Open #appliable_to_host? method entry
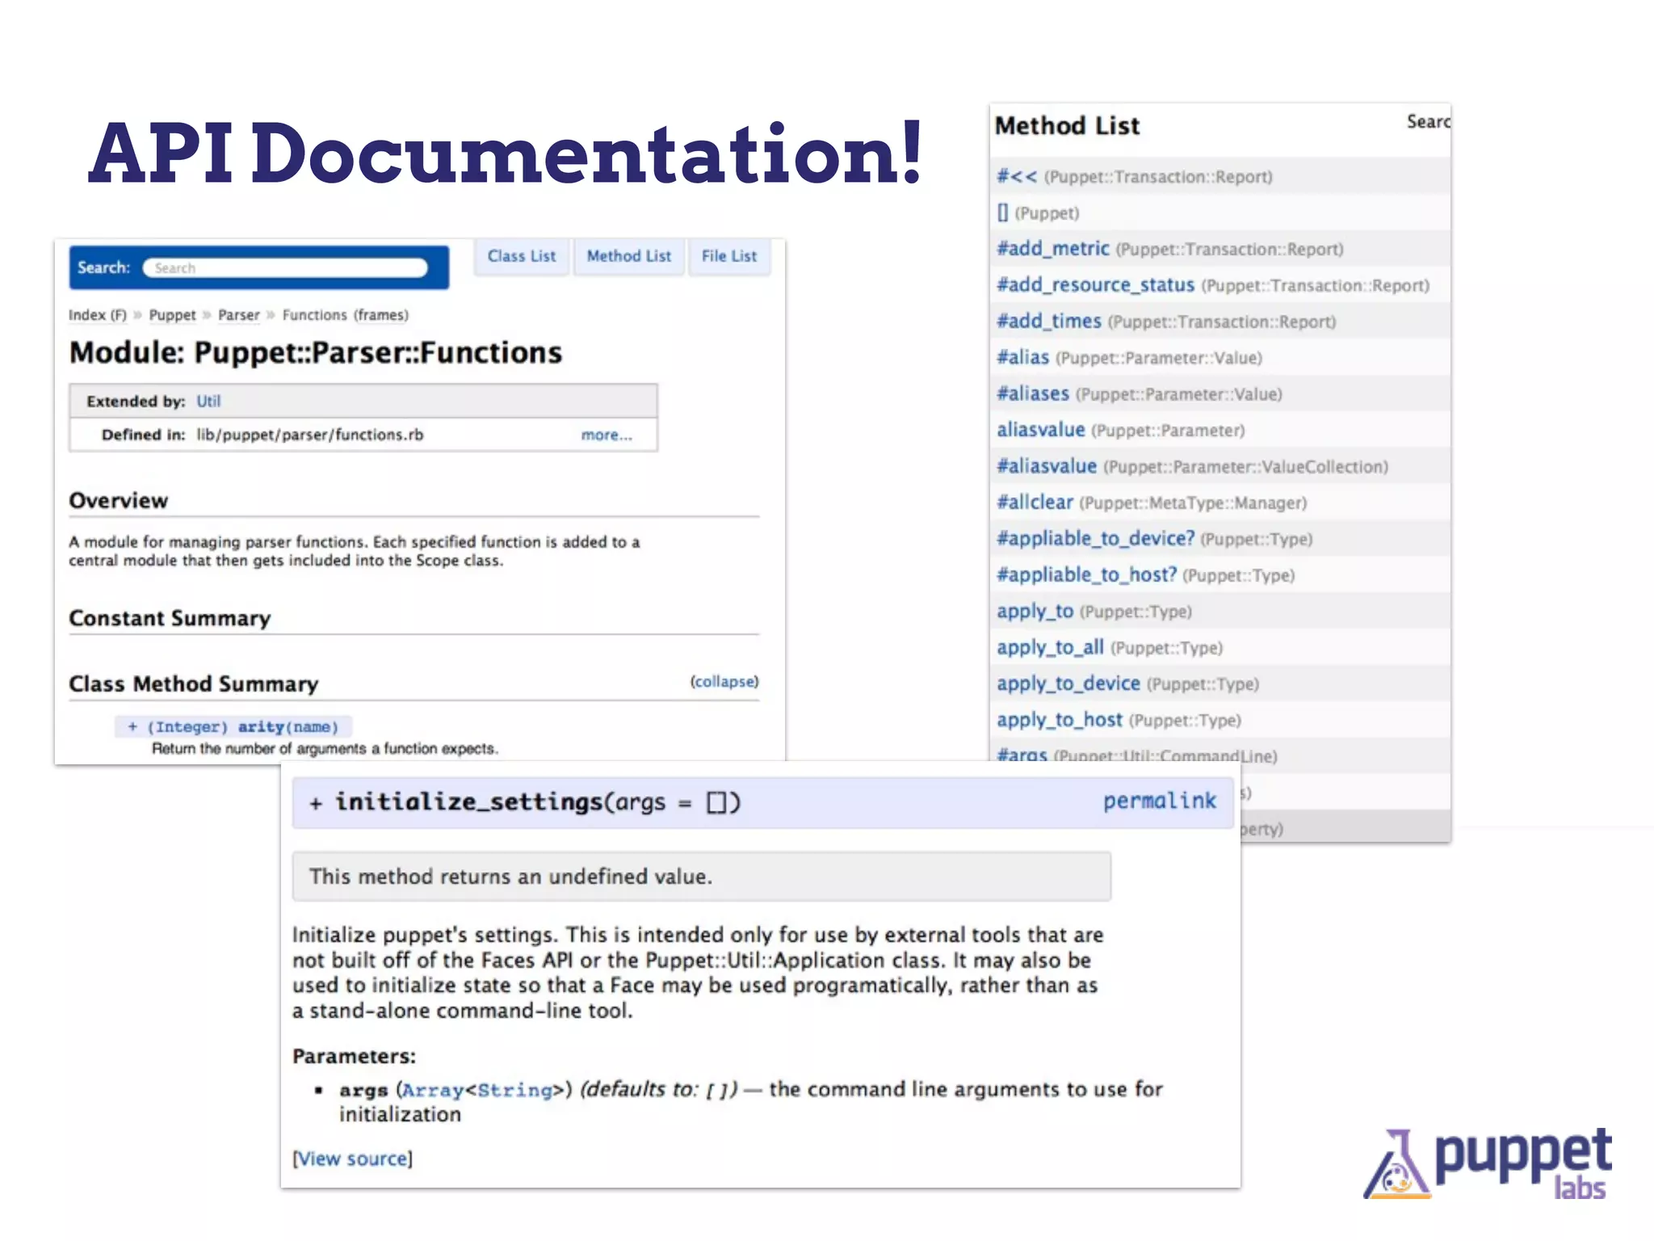The height and width of the screenshot is (1241, 1654). point(1086,574)
